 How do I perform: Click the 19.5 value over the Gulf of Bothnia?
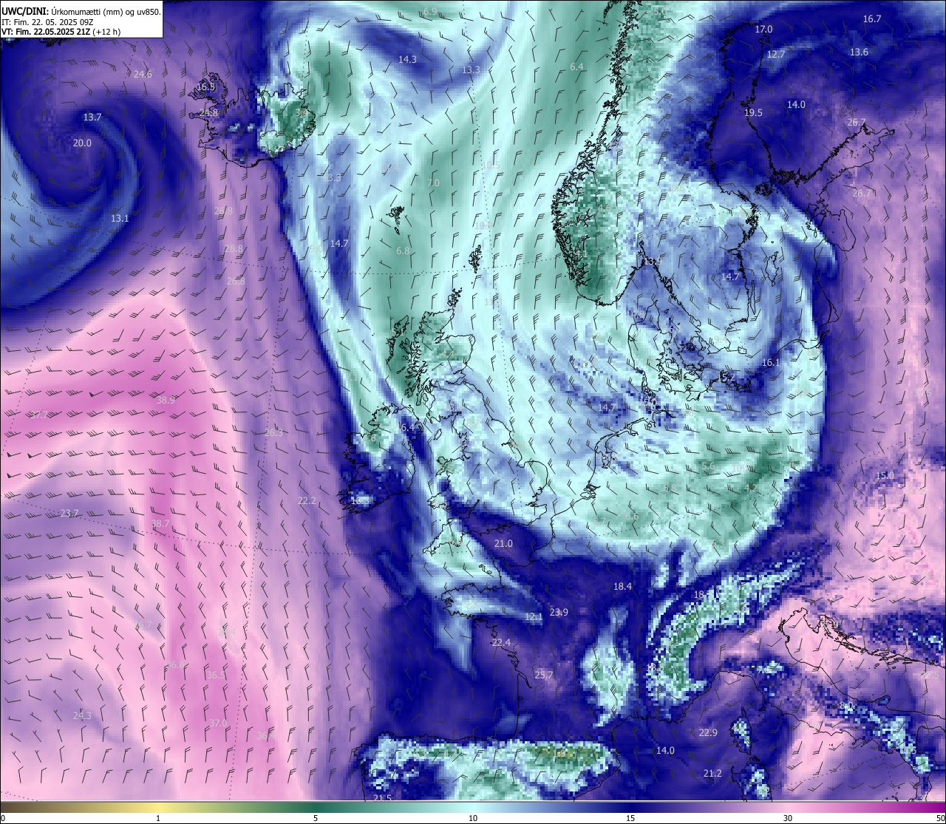[753, 112]
